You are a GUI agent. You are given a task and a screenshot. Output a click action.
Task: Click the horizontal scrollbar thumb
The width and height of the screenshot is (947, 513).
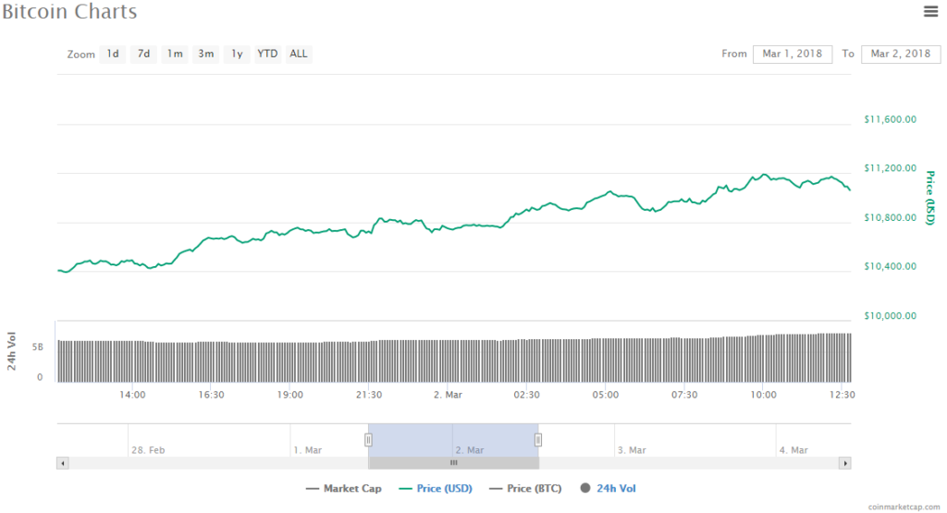click(x=453, y=462)
